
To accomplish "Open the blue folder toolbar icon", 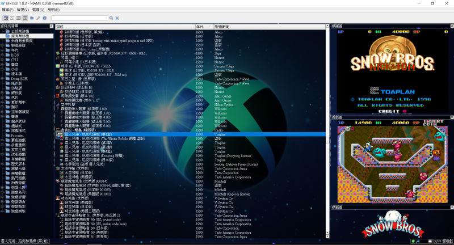I will point(32,18).
